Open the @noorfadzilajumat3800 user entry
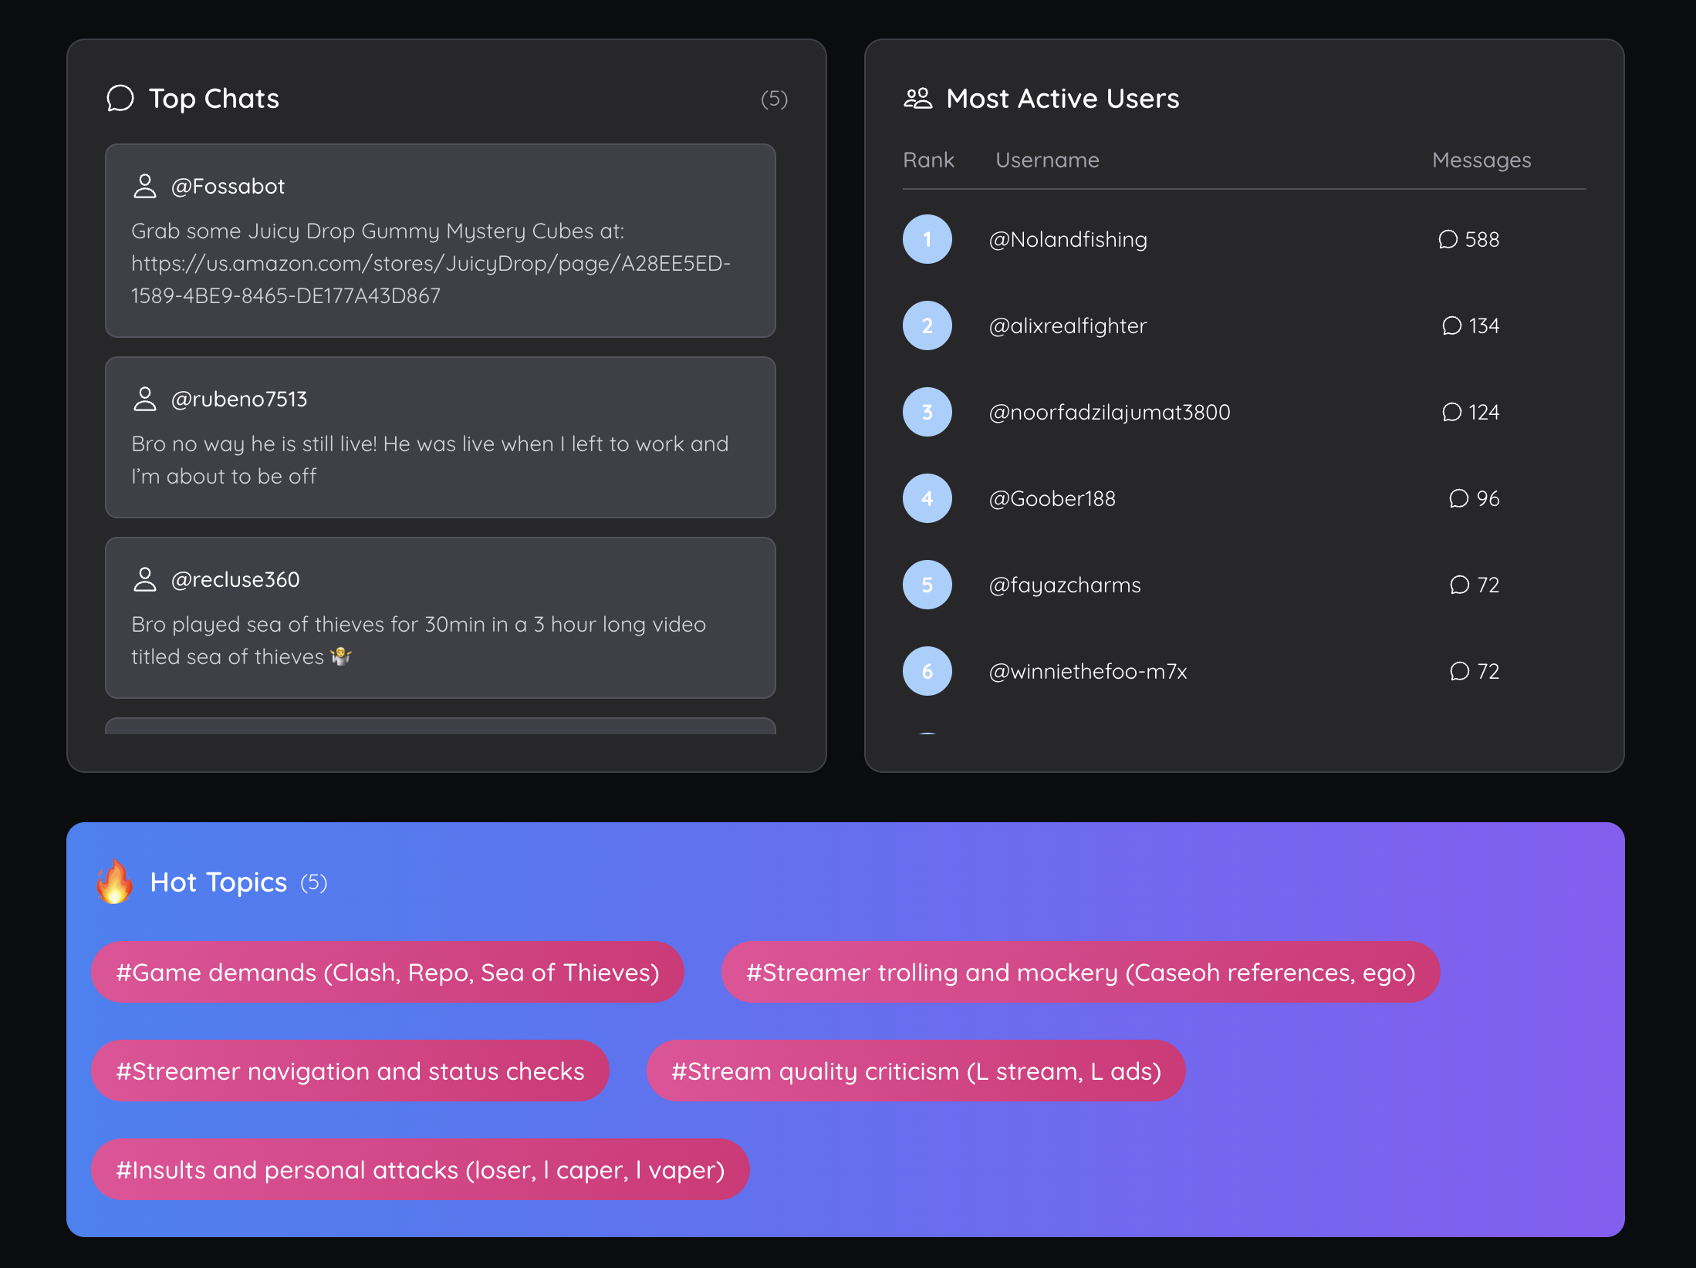This screenshot has width=1696, height=1268. pyautogui.click(x=1109, y=412)
